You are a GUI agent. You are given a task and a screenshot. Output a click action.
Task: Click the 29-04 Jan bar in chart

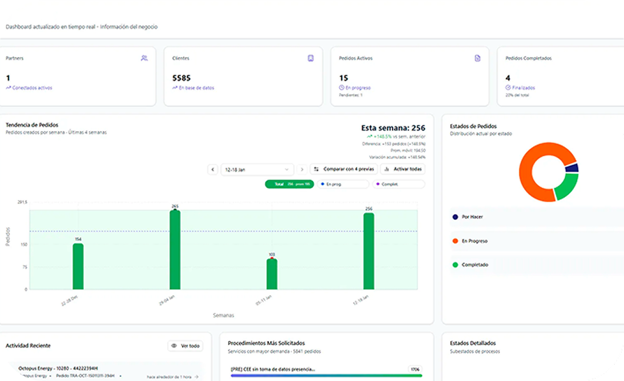coord(175,250)
